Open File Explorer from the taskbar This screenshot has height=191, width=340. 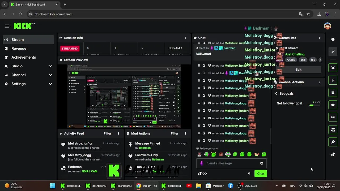(199, 186)
